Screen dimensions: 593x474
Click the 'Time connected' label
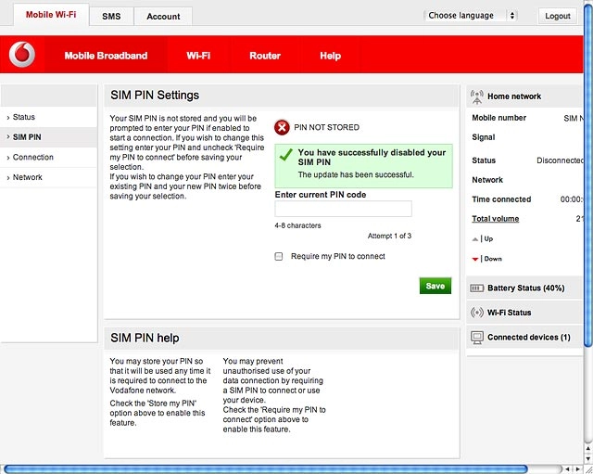(501, 199)
